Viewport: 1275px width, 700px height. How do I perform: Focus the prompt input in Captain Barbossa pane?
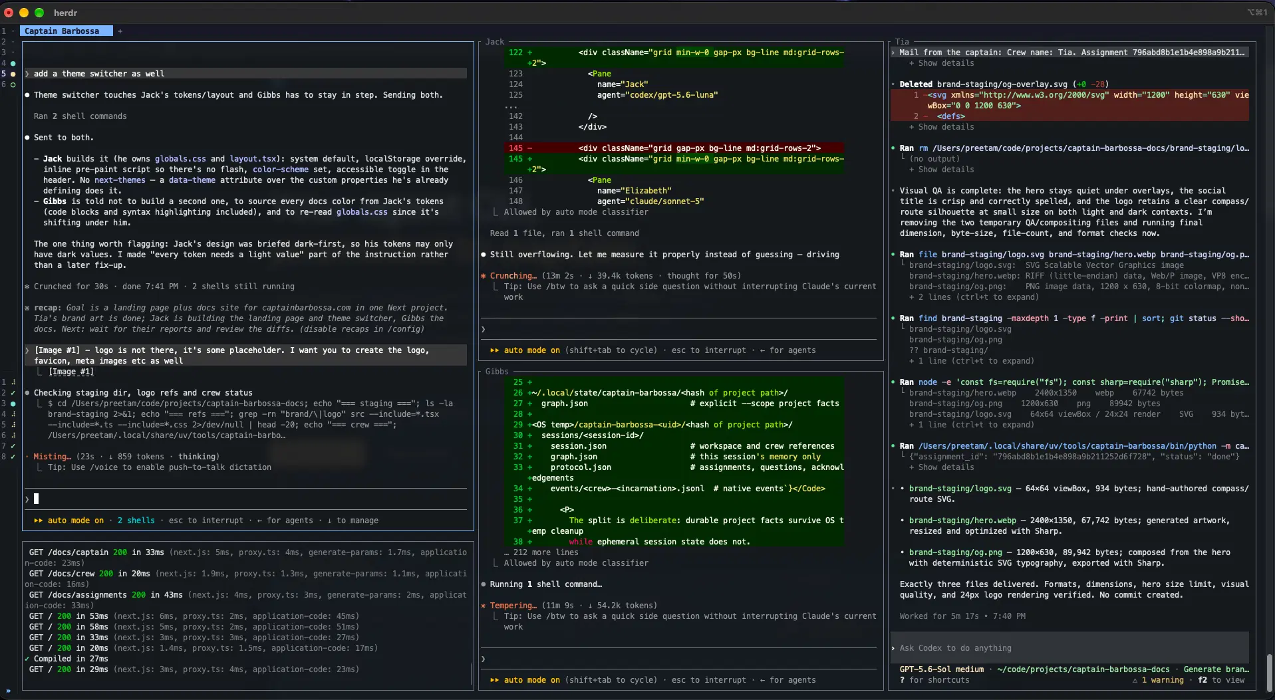tap(246, 499)
